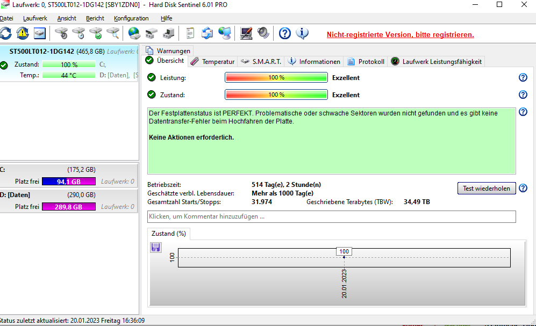Screen dimensions: 536x326
Task: Click the help icon beside Zustand row
Action: [523, 95]
